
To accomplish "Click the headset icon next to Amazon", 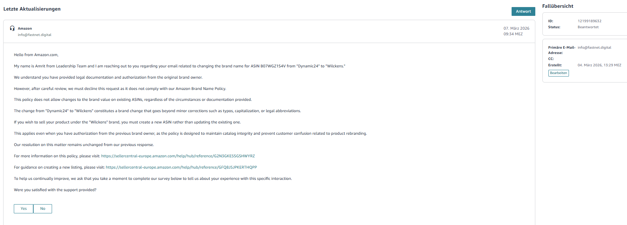I will (x=12, y=28).
